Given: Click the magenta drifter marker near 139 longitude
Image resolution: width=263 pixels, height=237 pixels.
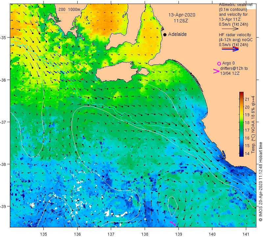Looking at the screenshot, I should 173,224.
